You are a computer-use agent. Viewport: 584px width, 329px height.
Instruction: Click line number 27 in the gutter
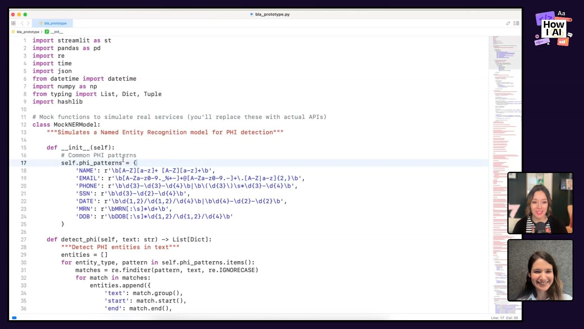click(x=24, y=239)
